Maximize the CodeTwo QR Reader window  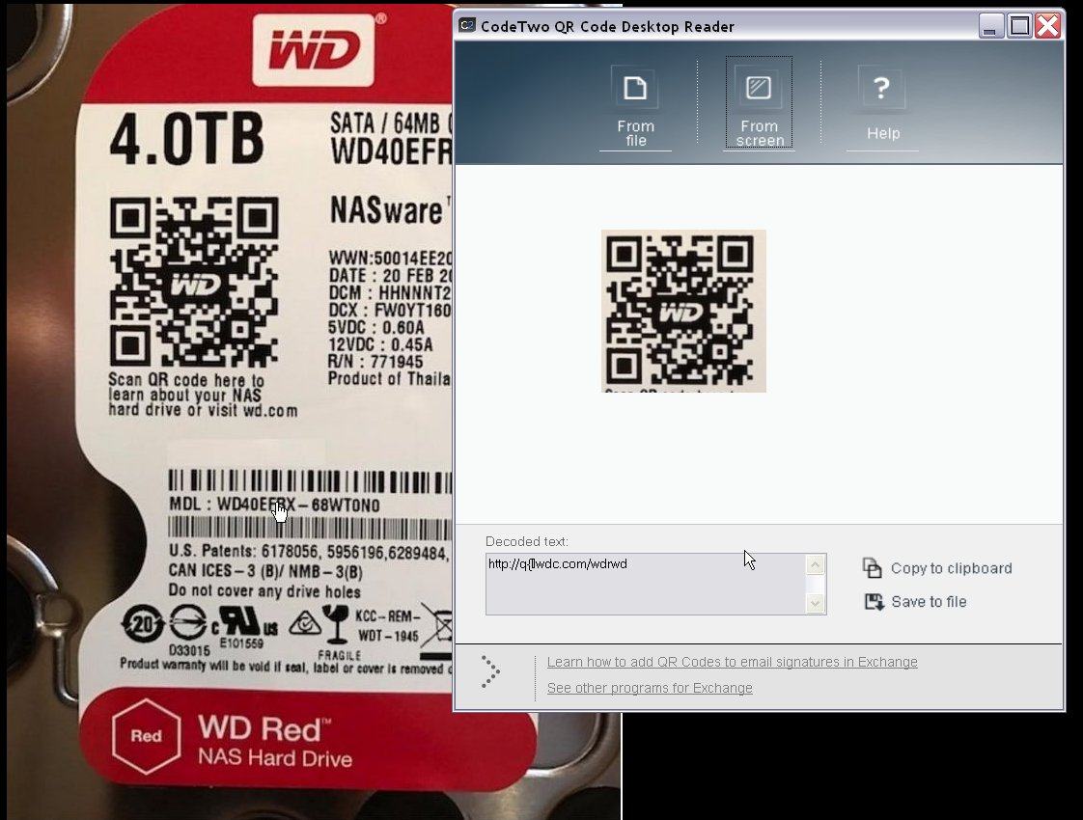[1019, 26]
